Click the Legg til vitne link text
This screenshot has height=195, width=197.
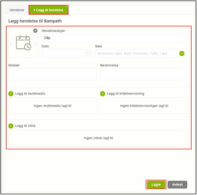(25, 126)
